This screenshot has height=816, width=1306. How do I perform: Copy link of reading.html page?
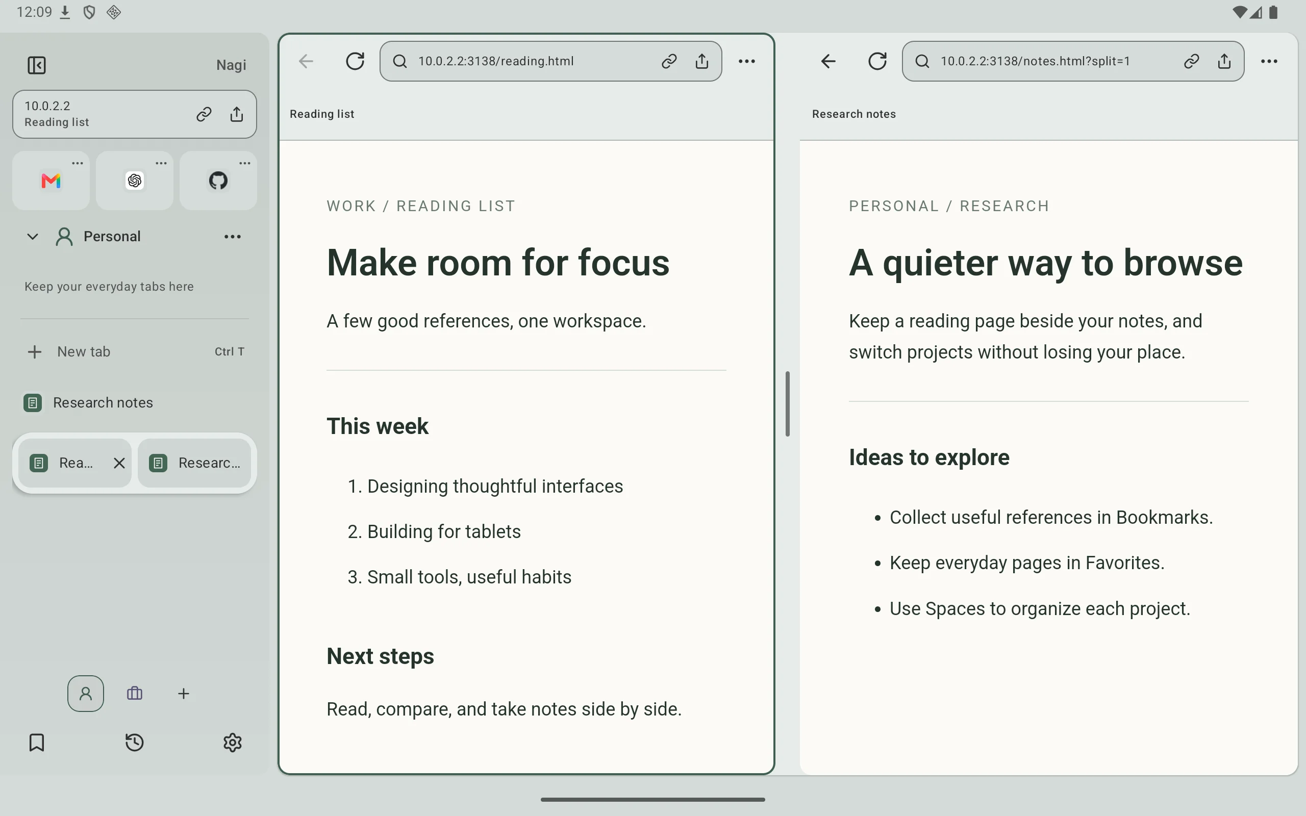[x=669, y=61]
